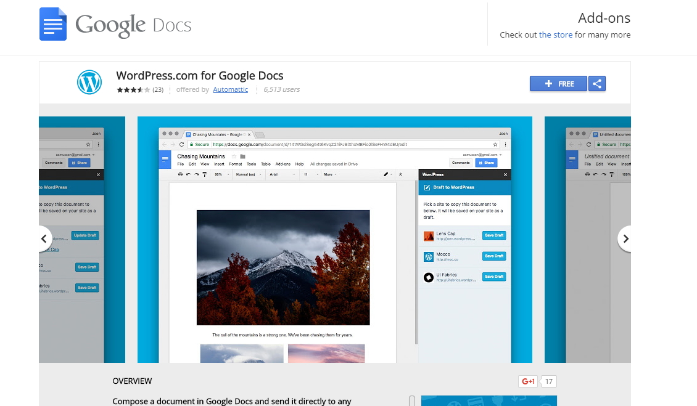Click Draft to WordPress header in sidebar
The height and width of the screenshot is (406, 697).
click(464, 187)
